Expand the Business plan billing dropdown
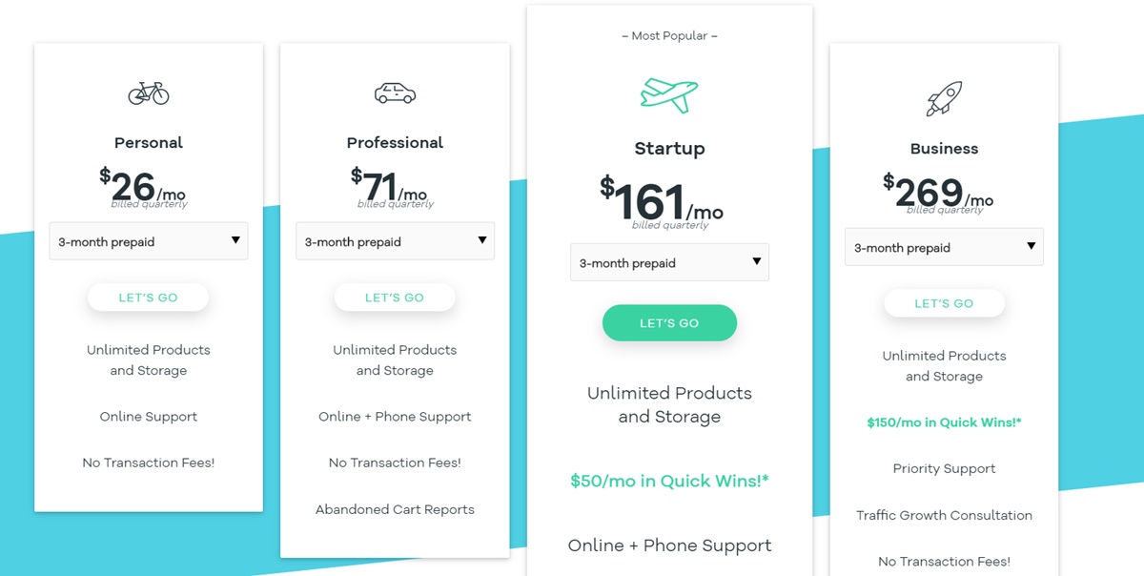 tap(944, 247)
